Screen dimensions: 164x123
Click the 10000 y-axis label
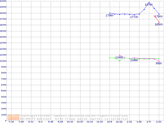click(x=3, y=61)
